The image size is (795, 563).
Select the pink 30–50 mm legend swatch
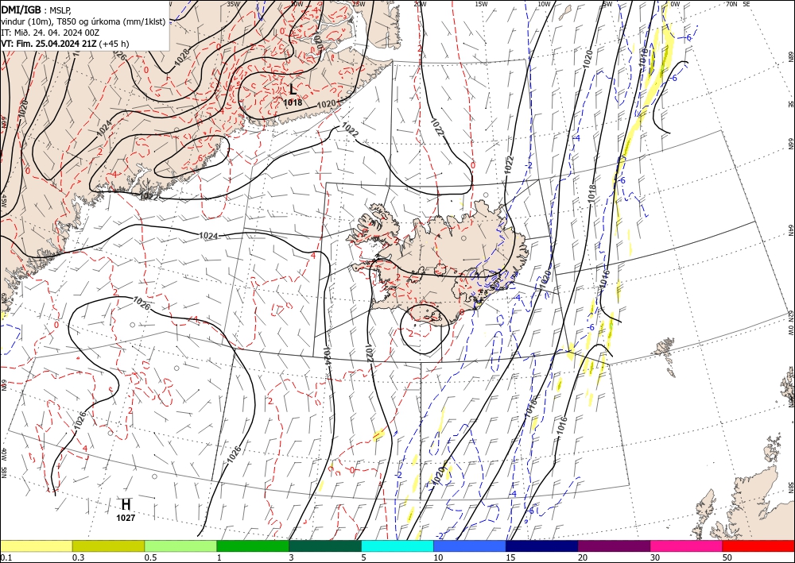[687, 546]
